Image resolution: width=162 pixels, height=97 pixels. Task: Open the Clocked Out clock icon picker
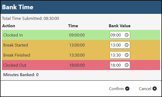pos(127,65)
